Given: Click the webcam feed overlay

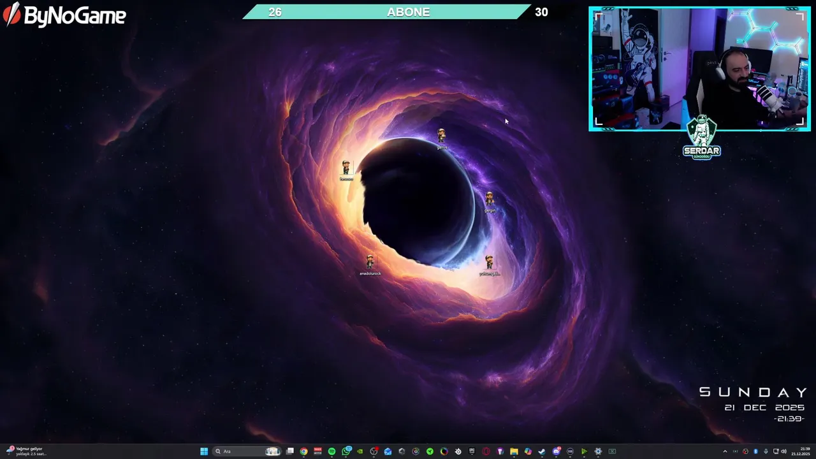Looking at the screenshot, I should pyautogui.click(x=699, y=69).
